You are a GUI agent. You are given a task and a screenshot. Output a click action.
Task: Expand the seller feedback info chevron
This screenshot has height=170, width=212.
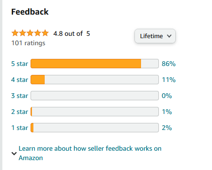pos(14,154)
